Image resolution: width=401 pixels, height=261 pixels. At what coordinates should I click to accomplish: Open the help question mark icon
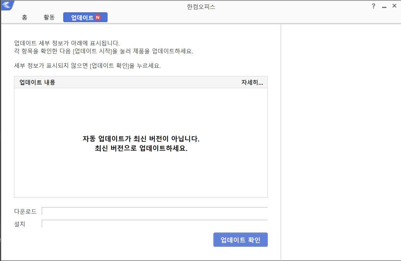pos(373,6)
